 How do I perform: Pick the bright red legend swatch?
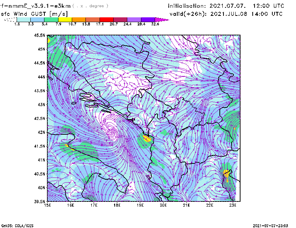[106, 19]
